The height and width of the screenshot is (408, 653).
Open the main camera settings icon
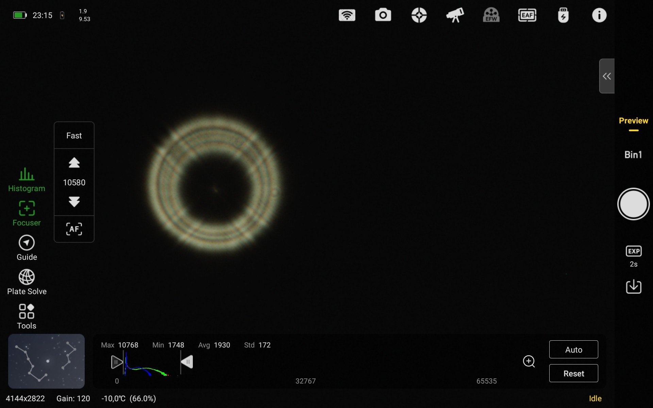383,15
